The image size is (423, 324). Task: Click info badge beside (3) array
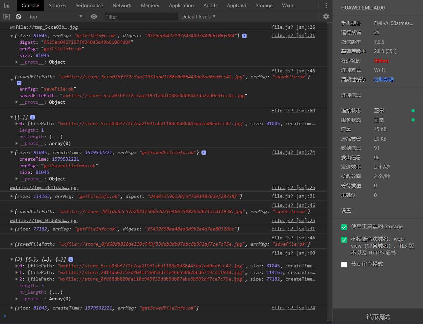[71, 259]
